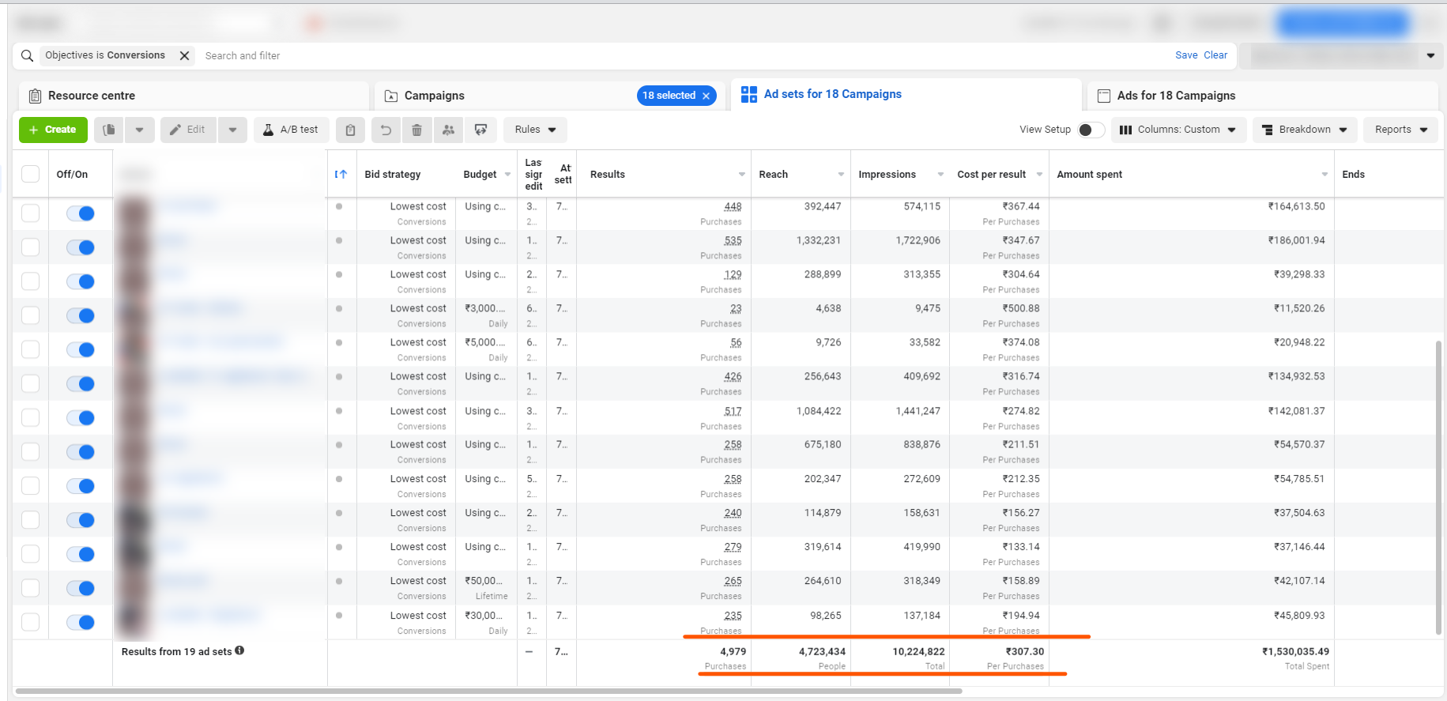Expand the Breakdown dropdown
This screenshot has height=701, width=1447.
click(x=1304, y=130)
